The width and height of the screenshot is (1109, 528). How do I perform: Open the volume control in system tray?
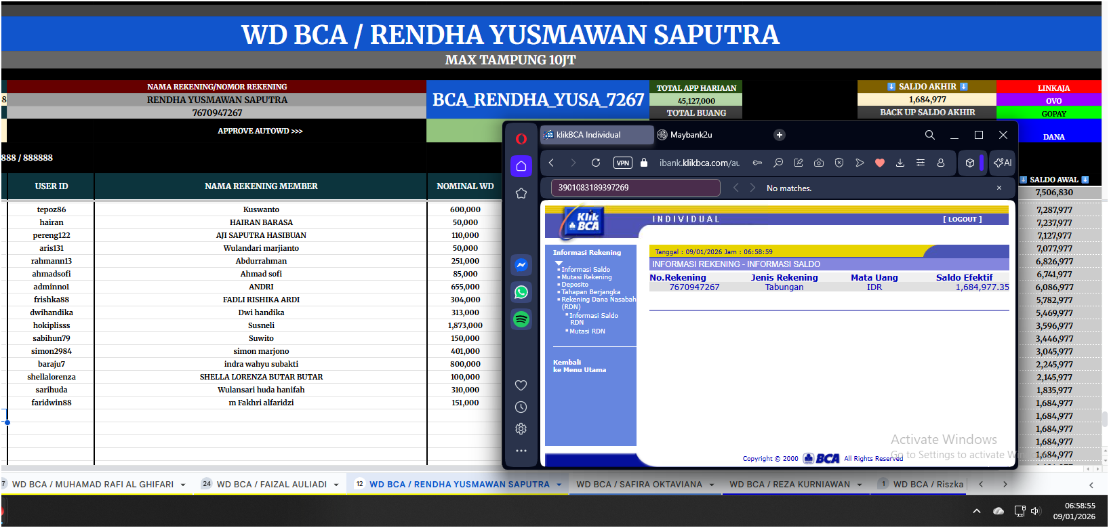pos(1036,511)
